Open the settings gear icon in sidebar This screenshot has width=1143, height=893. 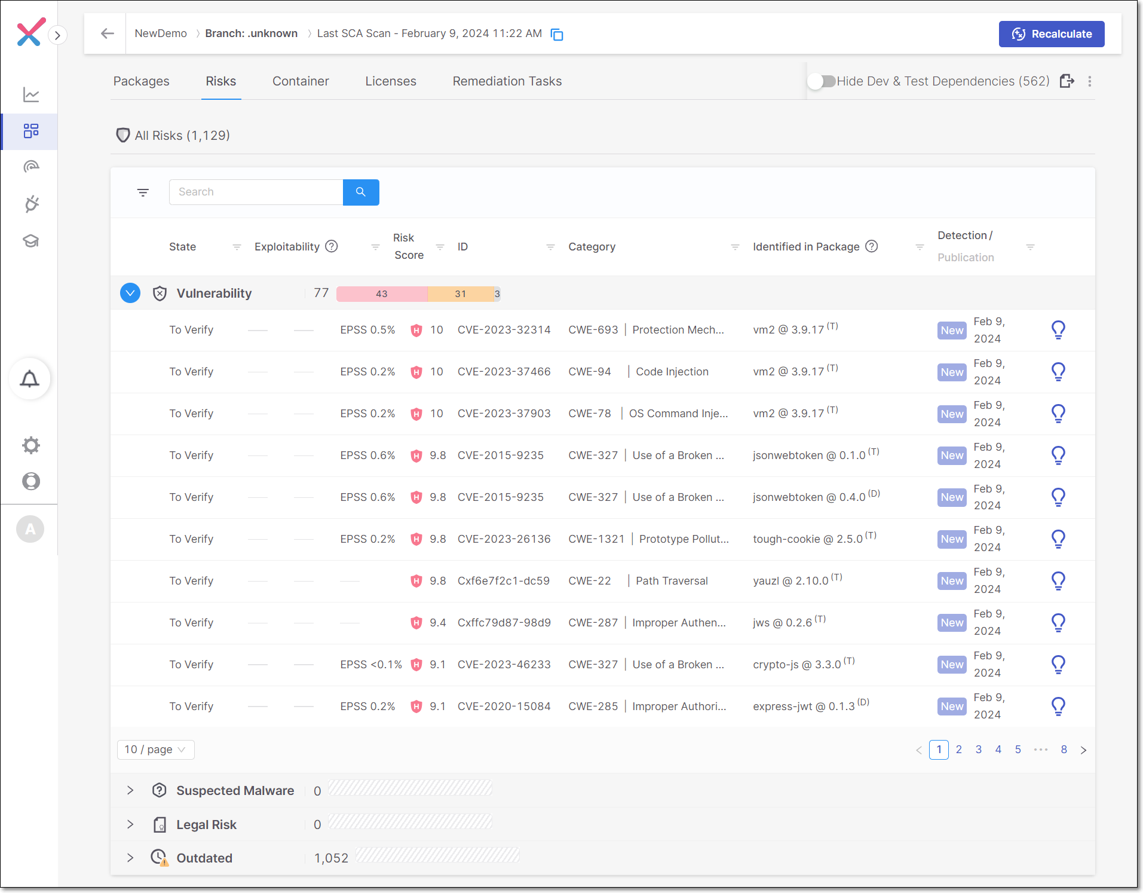tap(31, 445)
